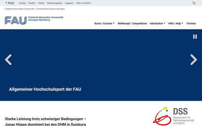Viewport: 202px width, 126px height.
Task: Click Zentrale Serviceeinrichtungen breadcrumb
Action: tap(50, 9)
